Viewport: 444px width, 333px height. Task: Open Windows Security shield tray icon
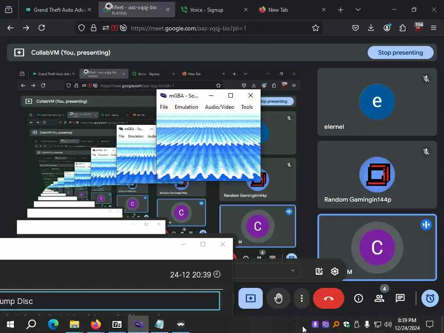[346, 324]
